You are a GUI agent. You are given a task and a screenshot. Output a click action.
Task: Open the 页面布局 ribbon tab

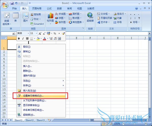coord(37,9)
